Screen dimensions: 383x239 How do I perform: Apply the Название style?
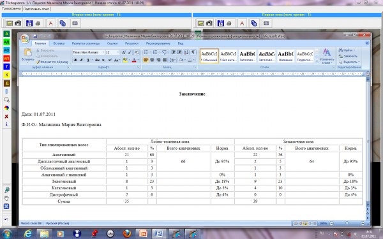(x=285, y=56)
